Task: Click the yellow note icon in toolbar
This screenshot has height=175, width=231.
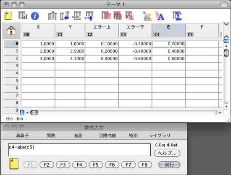Action: pyautogui.click(x=8, y=16)
